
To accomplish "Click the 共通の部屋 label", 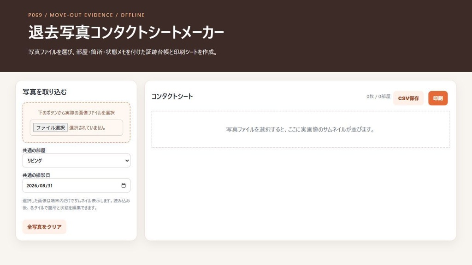I will (34, 150).
